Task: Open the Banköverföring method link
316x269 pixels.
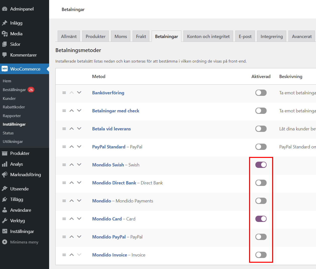Action: (108, 93)
